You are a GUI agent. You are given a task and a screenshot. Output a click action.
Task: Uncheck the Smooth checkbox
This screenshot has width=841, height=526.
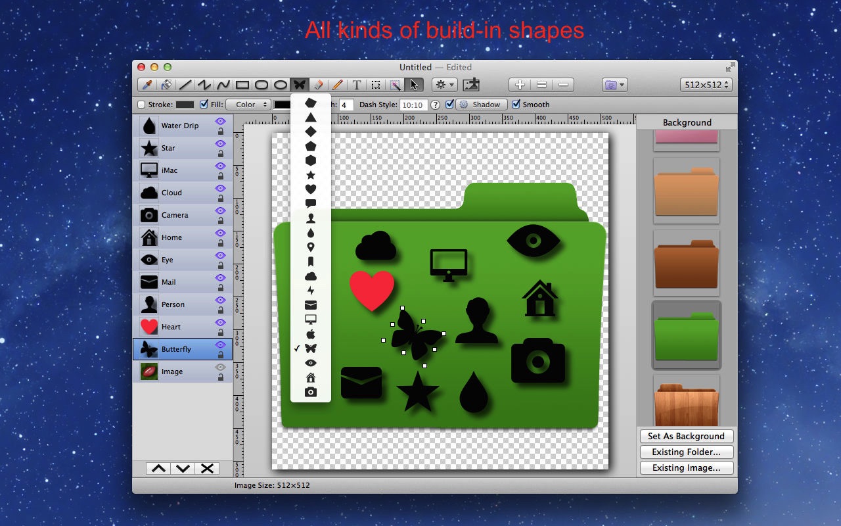tap(516, 105)
